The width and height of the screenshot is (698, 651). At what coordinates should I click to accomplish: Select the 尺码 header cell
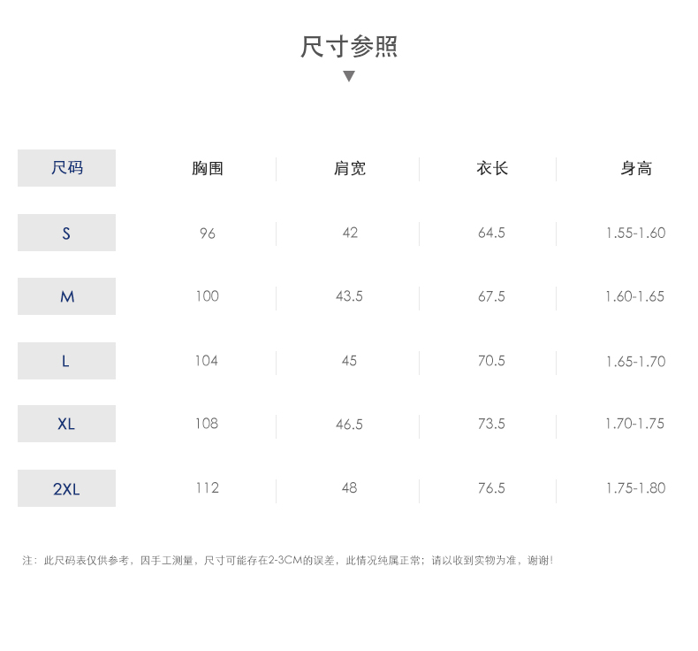pyautogui.click(x=66, y=168)
